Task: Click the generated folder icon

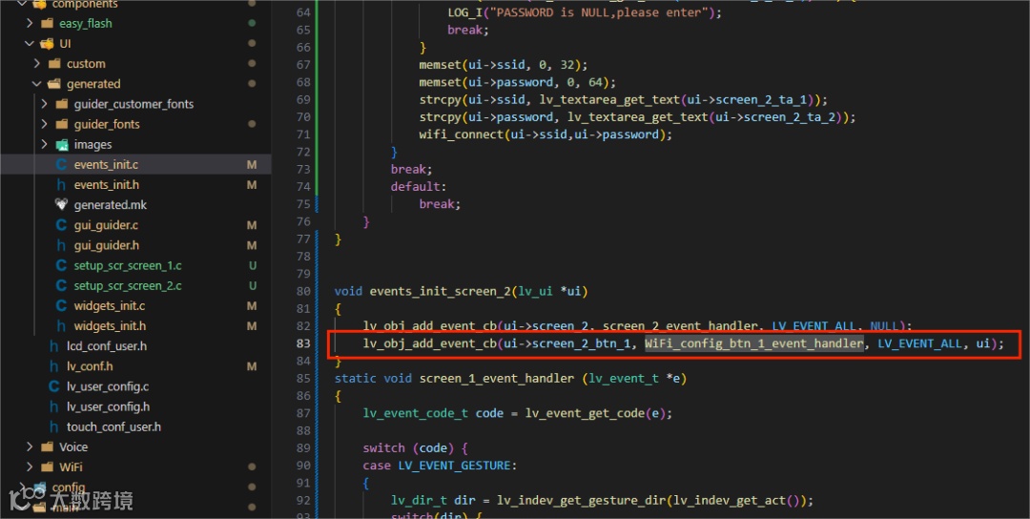Action: point(54,84)
